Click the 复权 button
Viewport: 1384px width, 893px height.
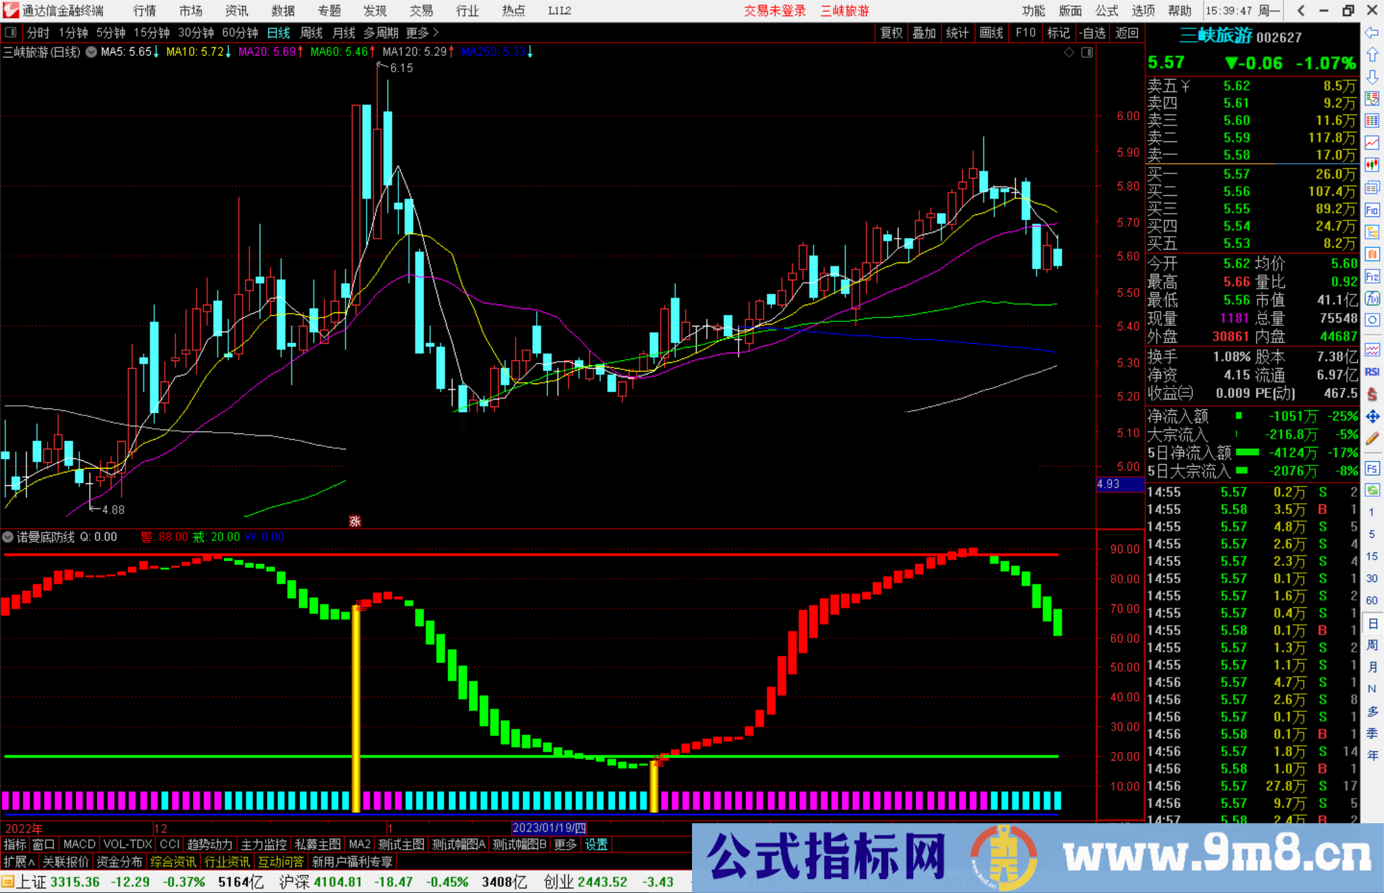point(891,33)
